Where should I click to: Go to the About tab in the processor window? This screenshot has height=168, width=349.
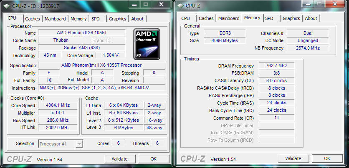tap(137, 19)
